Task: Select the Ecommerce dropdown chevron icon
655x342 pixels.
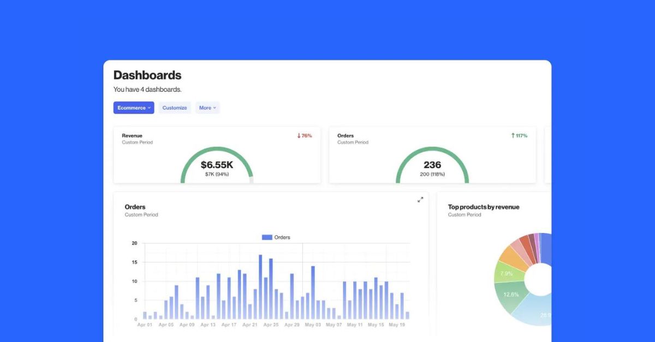Action: [148, 107]
